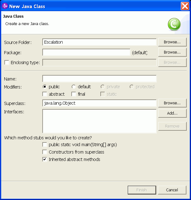Browse for a superclass
The width and height of the screenshot is (191, 200).
172,103
